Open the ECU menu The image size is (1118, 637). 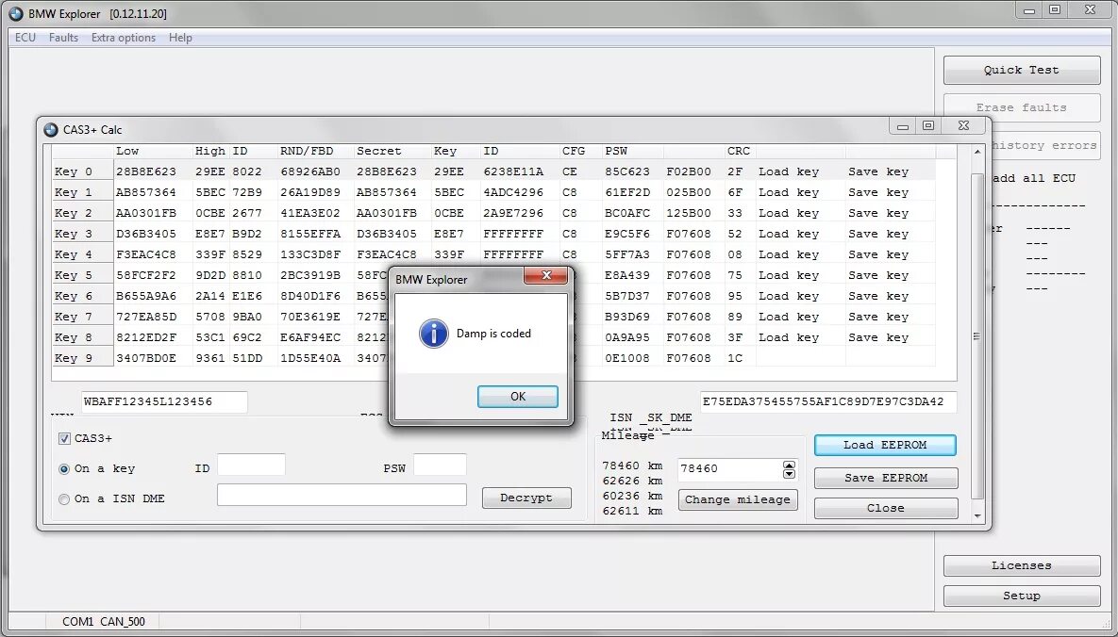[x=25, y=38]
